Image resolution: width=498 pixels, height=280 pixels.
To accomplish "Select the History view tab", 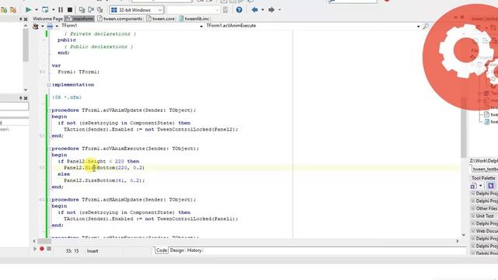I will pos(194,250).
